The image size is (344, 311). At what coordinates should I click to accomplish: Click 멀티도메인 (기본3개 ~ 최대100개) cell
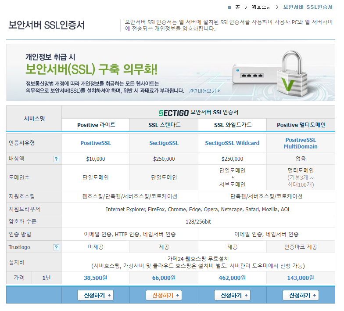301,177
